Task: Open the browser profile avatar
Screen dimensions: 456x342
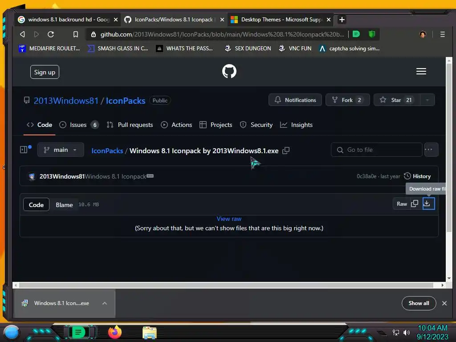Action: coord(423,34)
